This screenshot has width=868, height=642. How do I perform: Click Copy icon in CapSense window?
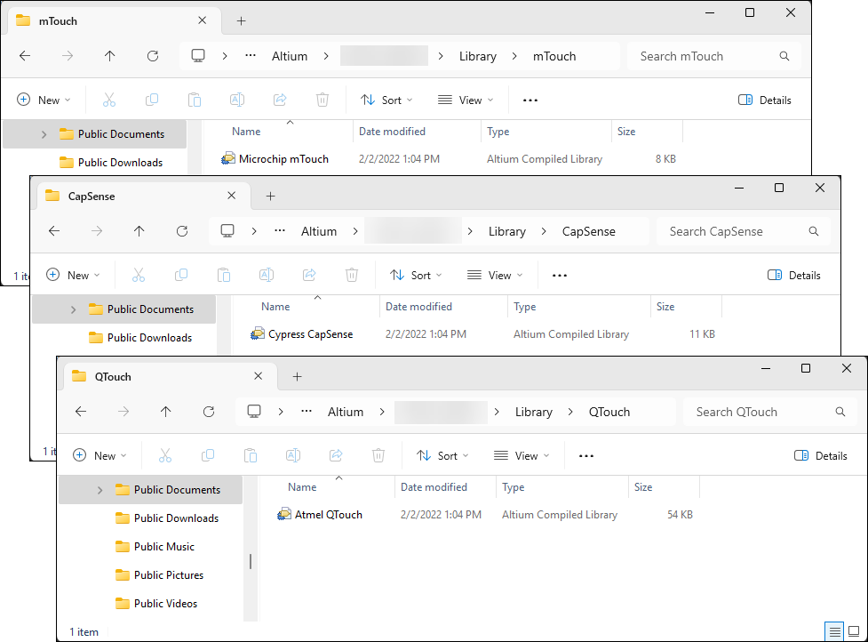181,276
